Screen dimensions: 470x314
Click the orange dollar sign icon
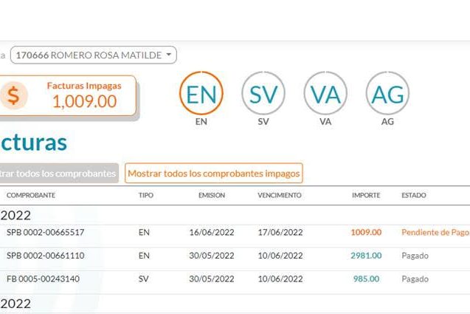tap(13, 96)
